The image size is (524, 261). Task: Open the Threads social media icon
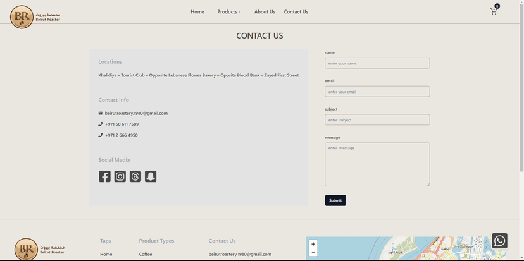click(x=135, y=176)
